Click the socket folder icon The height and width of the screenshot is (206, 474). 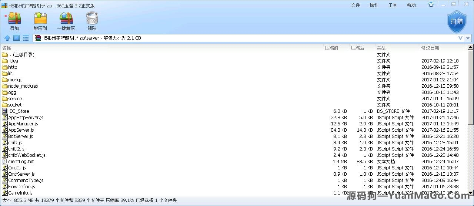click(5, 105)
